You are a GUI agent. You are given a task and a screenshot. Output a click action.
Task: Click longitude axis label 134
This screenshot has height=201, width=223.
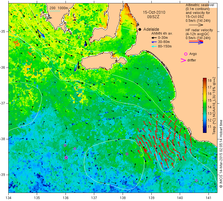tap(8, 198)
